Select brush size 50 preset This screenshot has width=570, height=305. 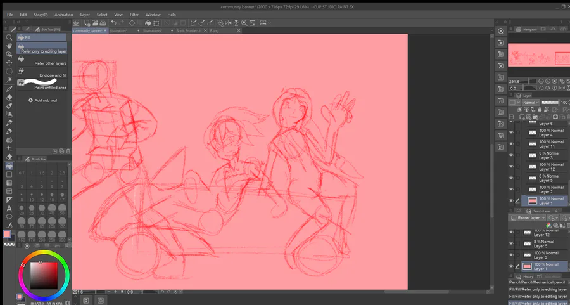coord(62,209)
